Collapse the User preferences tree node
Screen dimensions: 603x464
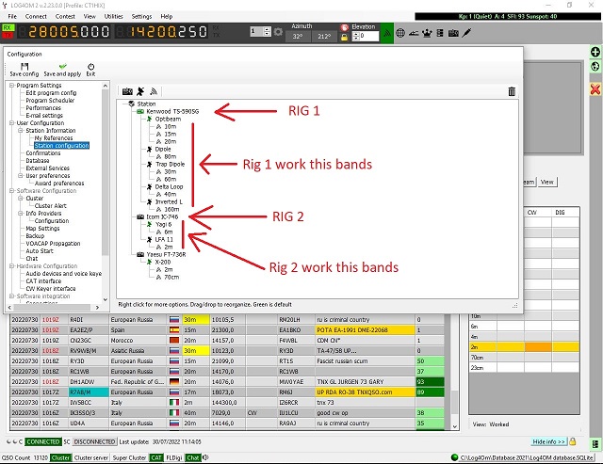click(x=21, y=176)
